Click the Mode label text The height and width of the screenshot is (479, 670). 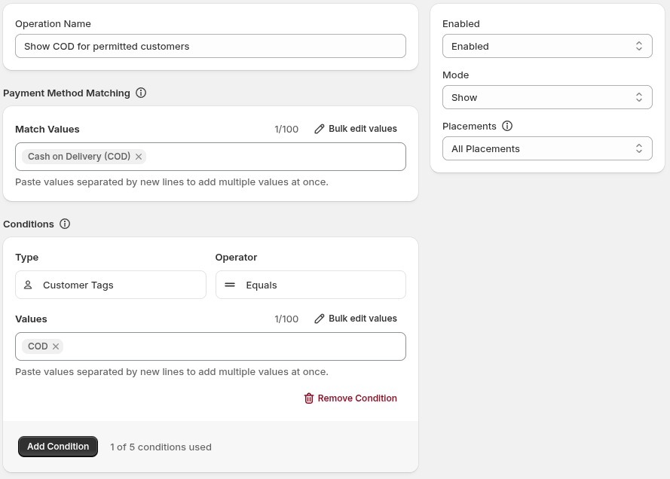point(455,75)
